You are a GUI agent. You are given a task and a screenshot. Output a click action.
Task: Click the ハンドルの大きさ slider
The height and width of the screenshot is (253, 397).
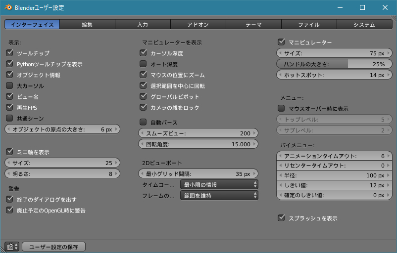point(335,64)
